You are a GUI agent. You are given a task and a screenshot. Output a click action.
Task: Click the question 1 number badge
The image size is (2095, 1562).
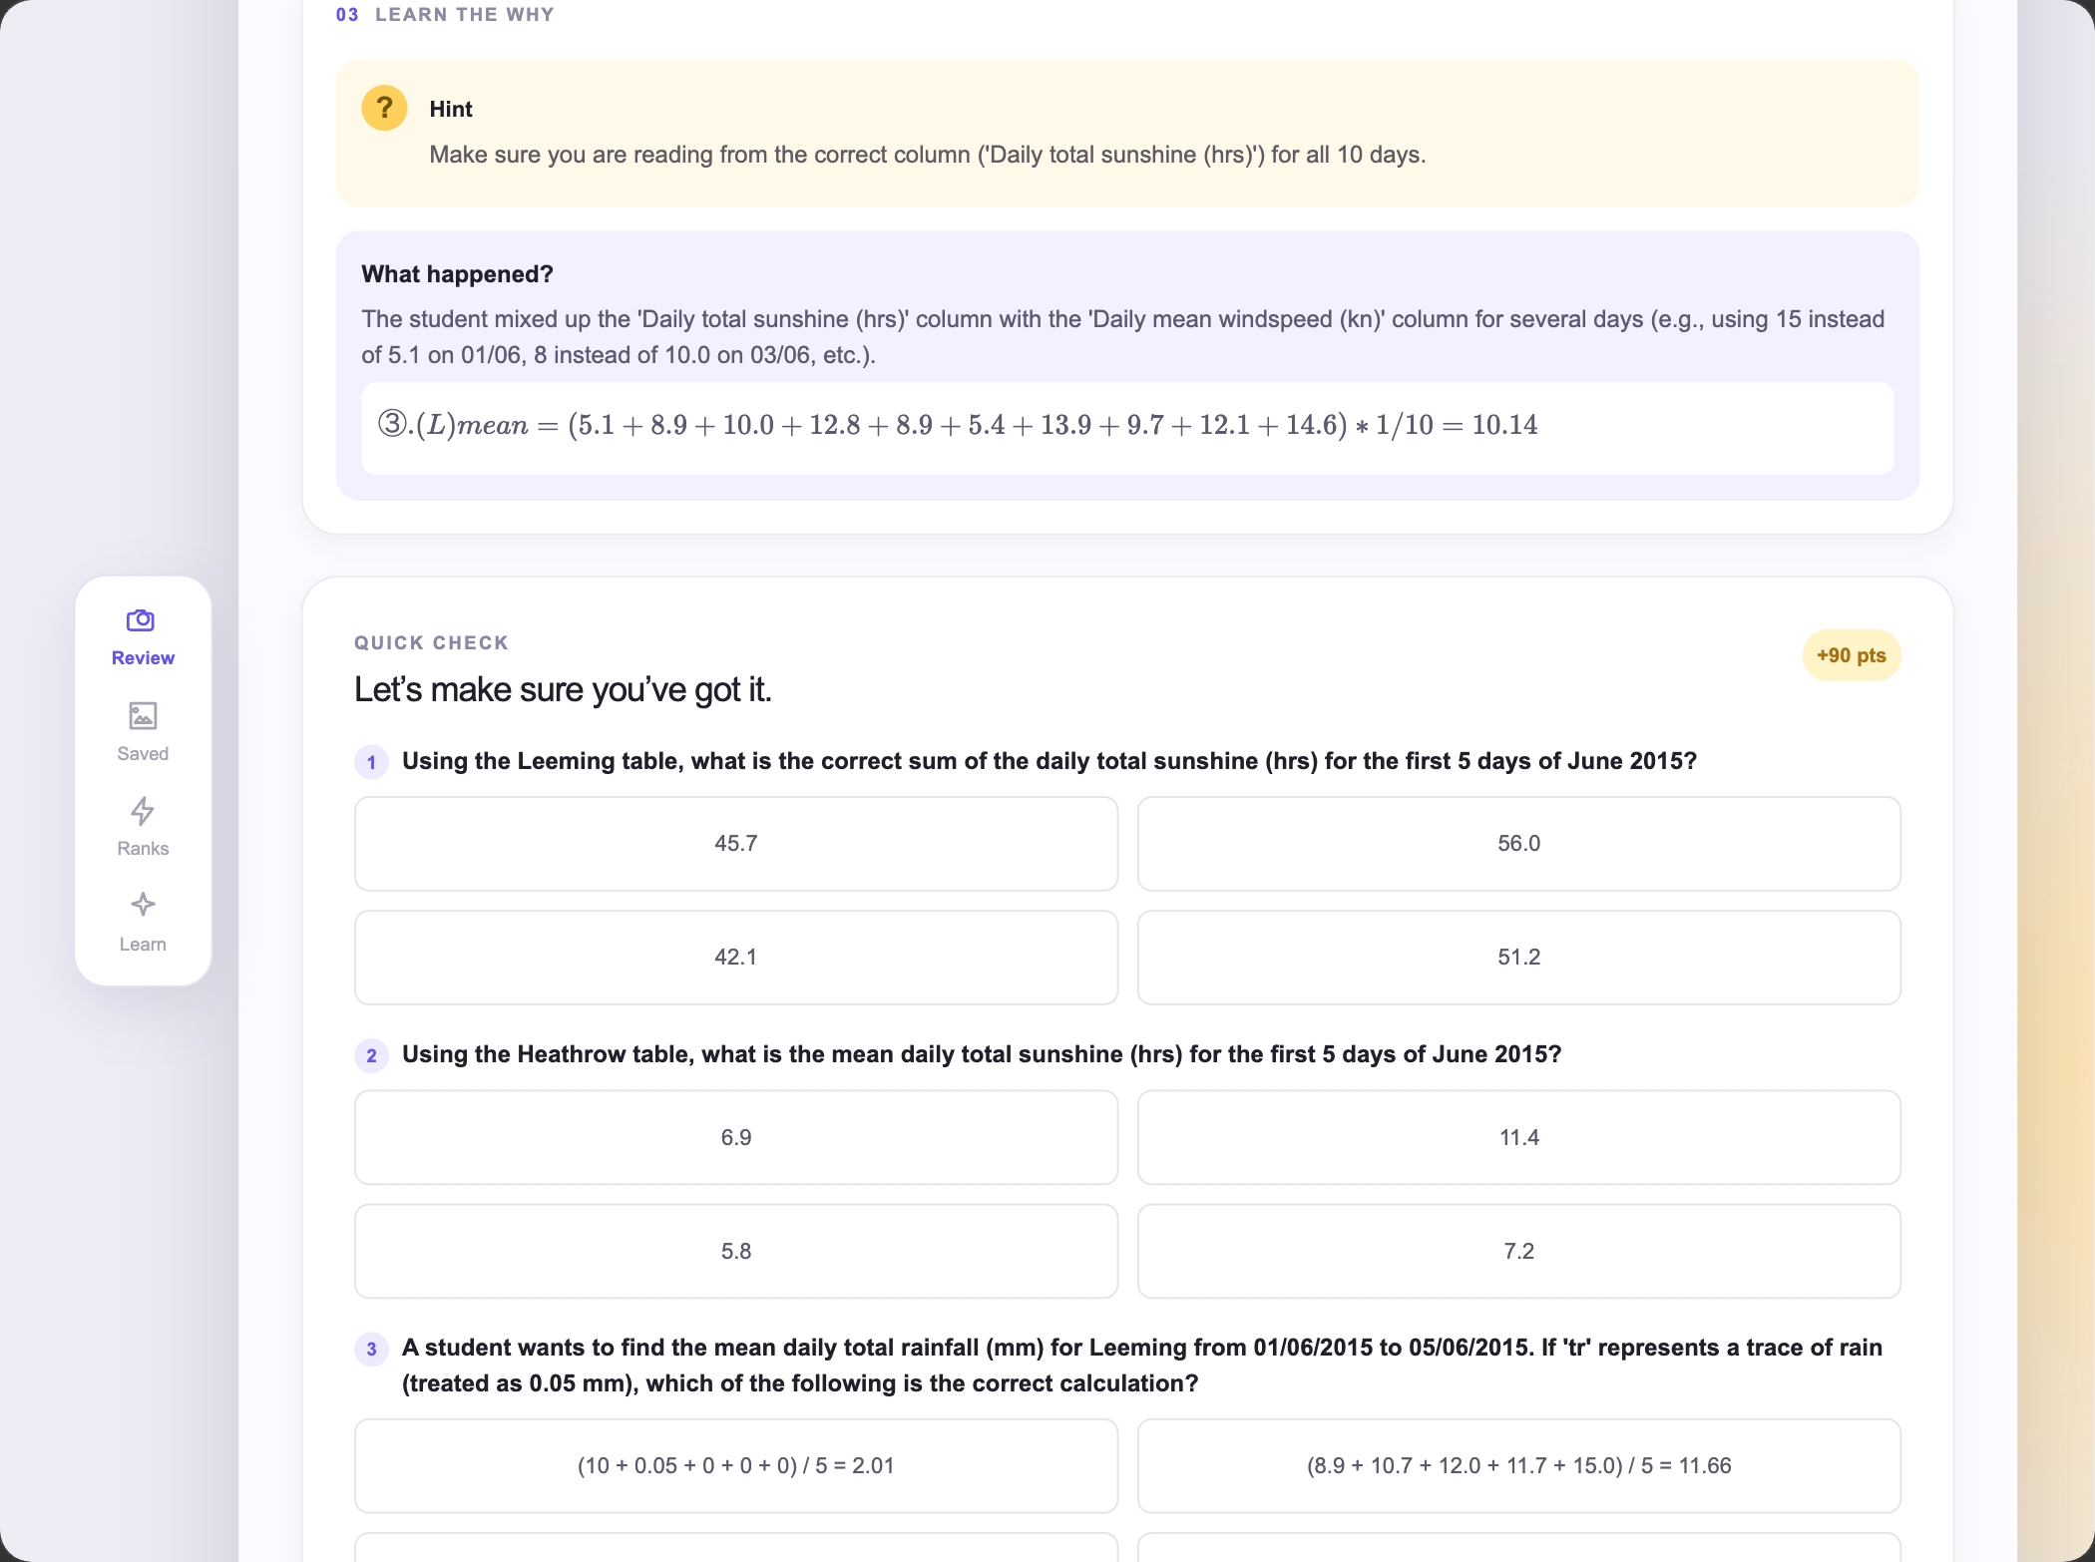coord(371,762)
